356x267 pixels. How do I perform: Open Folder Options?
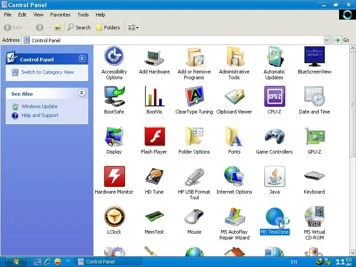[x=194, y=140]
